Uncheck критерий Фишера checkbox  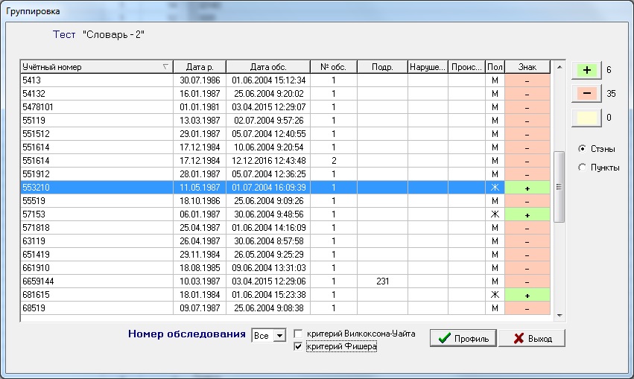(x=299, y=346)
